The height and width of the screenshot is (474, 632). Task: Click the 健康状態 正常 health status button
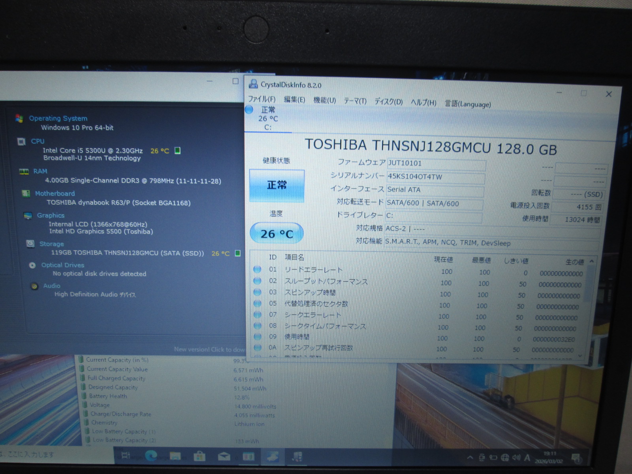tap(276, 185)
